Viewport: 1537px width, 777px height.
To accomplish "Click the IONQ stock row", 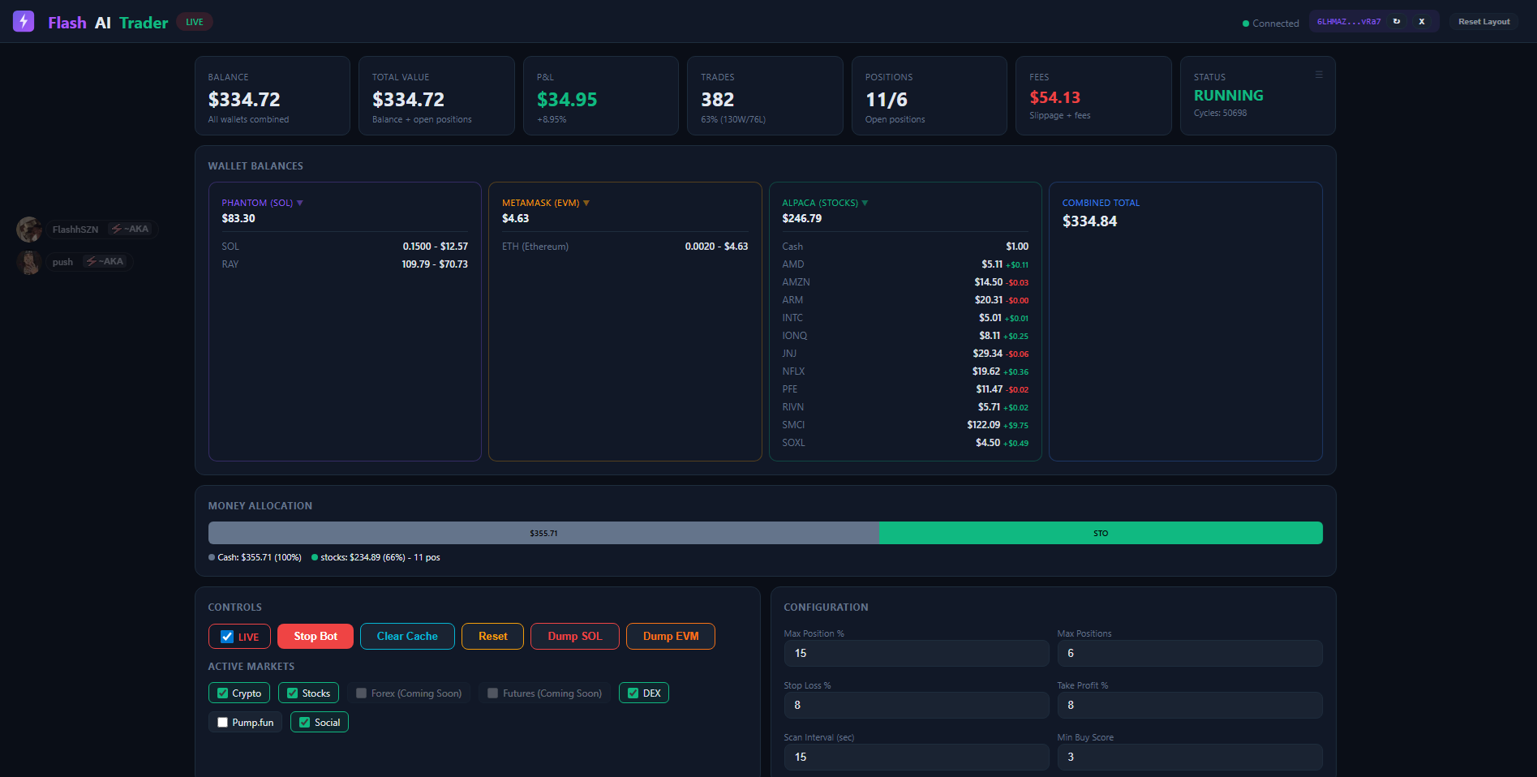I will (905, 336).
